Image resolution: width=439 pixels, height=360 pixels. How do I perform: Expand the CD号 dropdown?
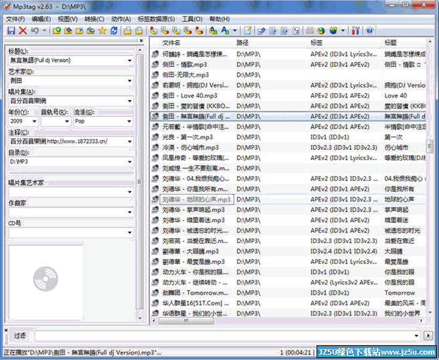(x=130, y=233)
